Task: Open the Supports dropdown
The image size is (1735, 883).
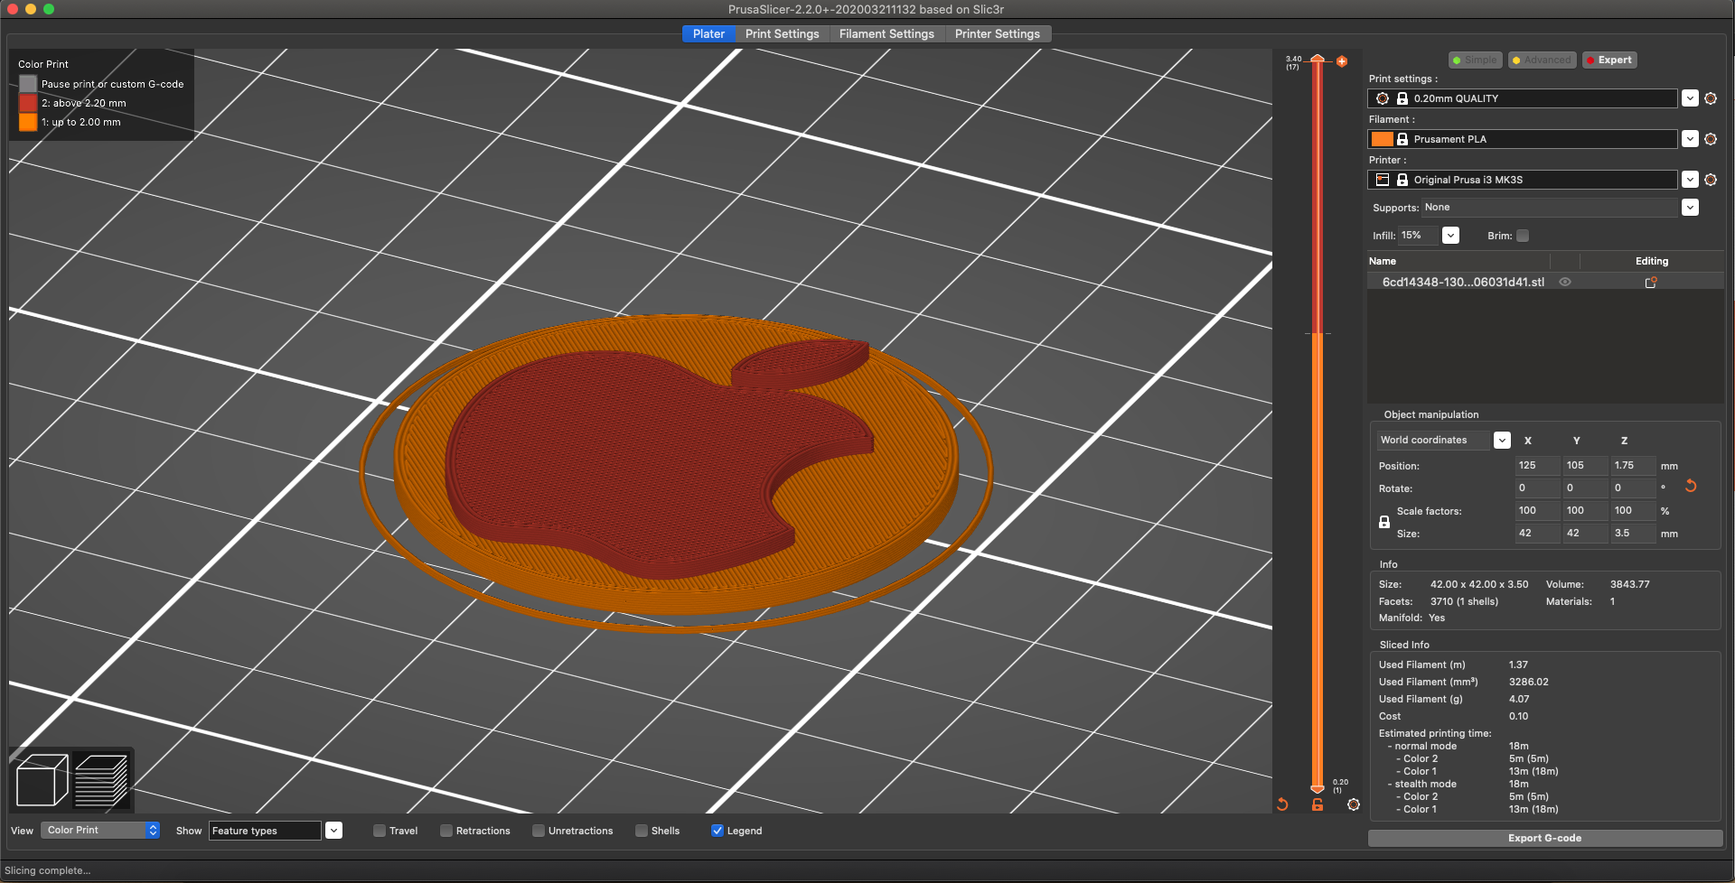Action: tap(1691, 207)
